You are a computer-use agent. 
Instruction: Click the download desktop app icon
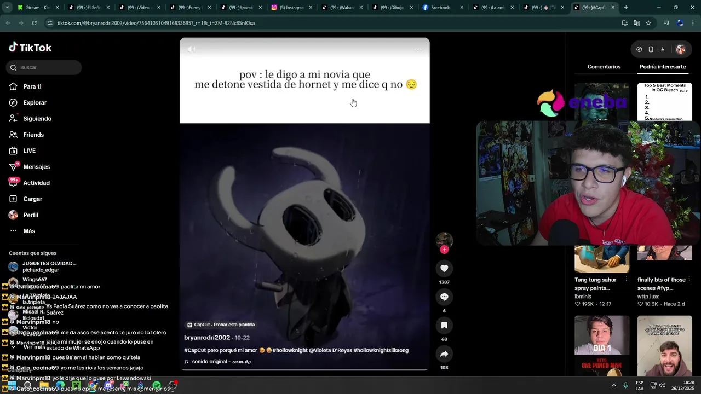tap(662, 49)
